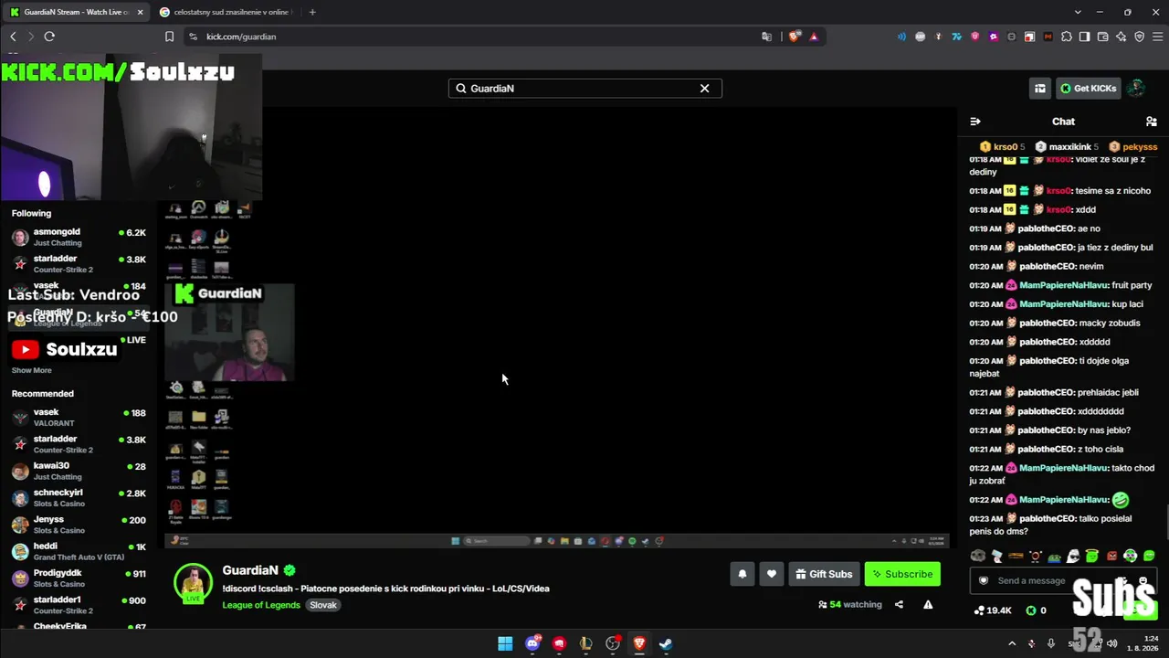Insert the red angry face quick emote

[1111, 556]
